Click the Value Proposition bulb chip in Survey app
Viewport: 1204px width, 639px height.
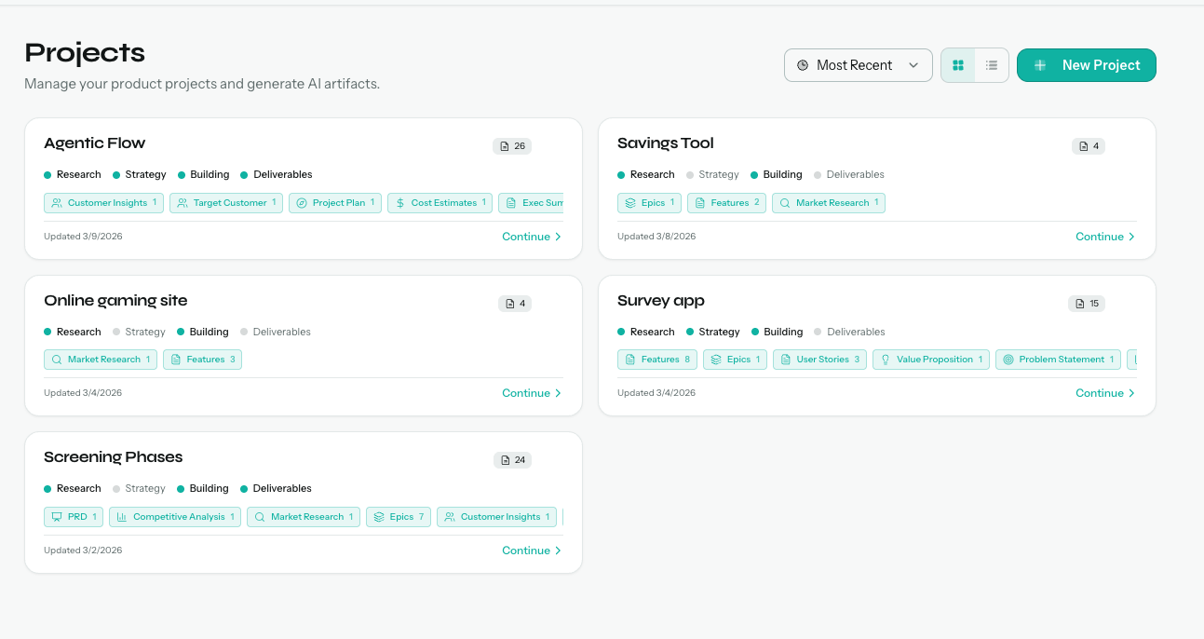pos(930,359)
